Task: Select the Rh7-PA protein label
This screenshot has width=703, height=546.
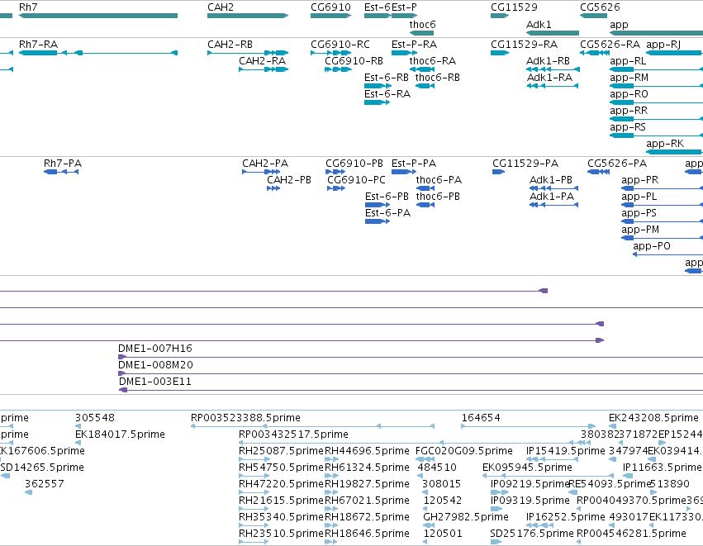Action: 63,164
